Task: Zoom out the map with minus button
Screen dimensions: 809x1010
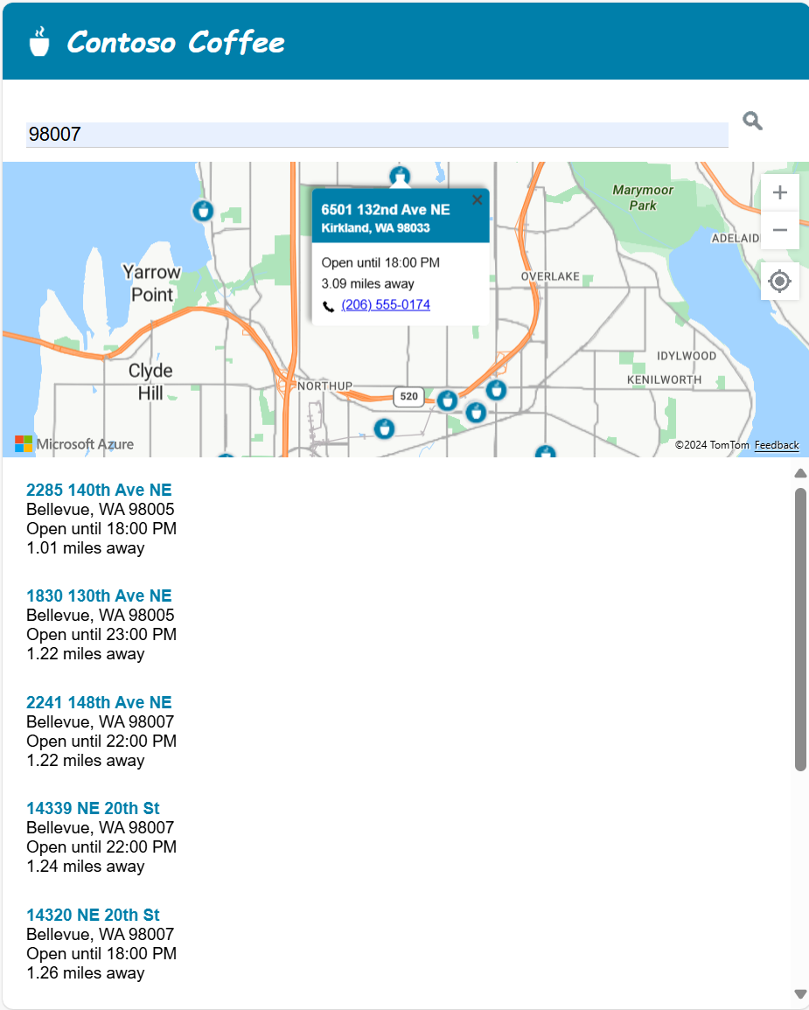Action: [780, 231]
